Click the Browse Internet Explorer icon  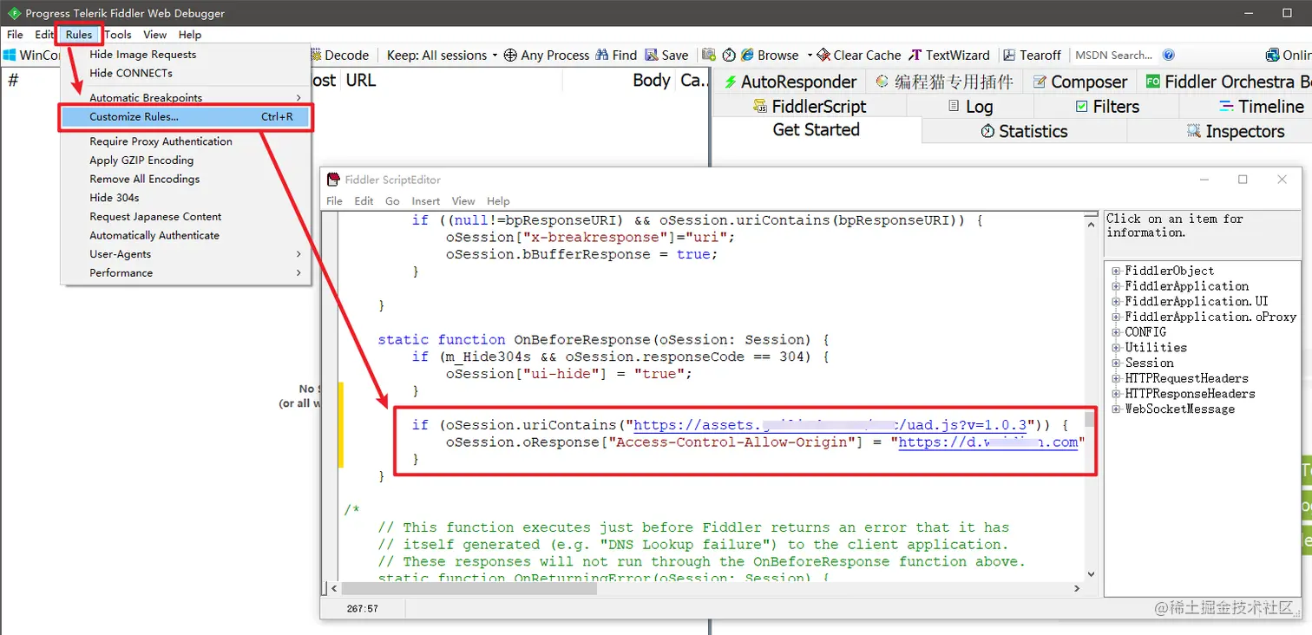[747, 55]
